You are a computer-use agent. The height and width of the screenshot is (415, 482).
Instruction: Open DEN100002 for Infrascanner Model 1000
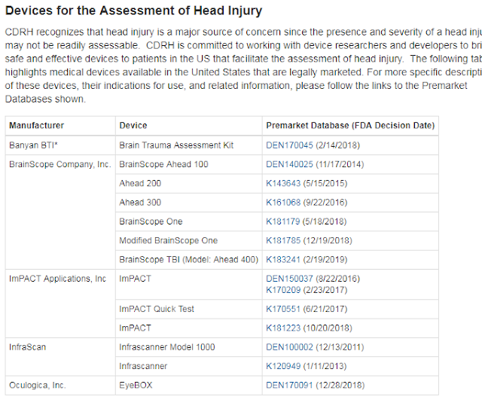(x=289, y=347)
